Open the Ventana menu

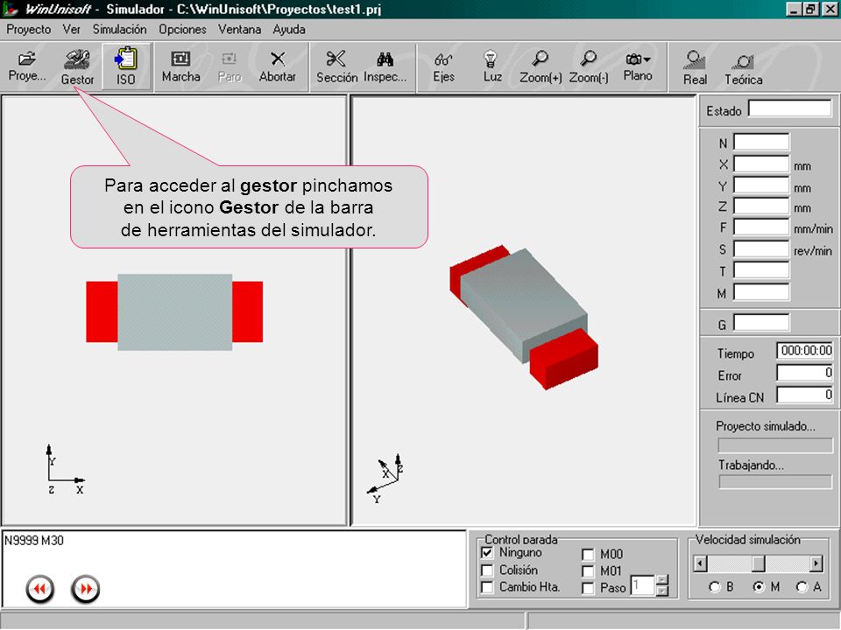tap(239, 30)
